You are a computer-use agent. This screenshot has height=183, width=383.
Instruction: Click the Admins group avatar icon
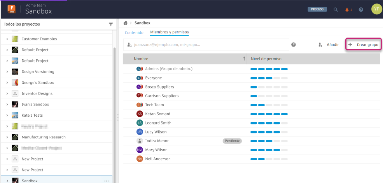coord(140,69)
